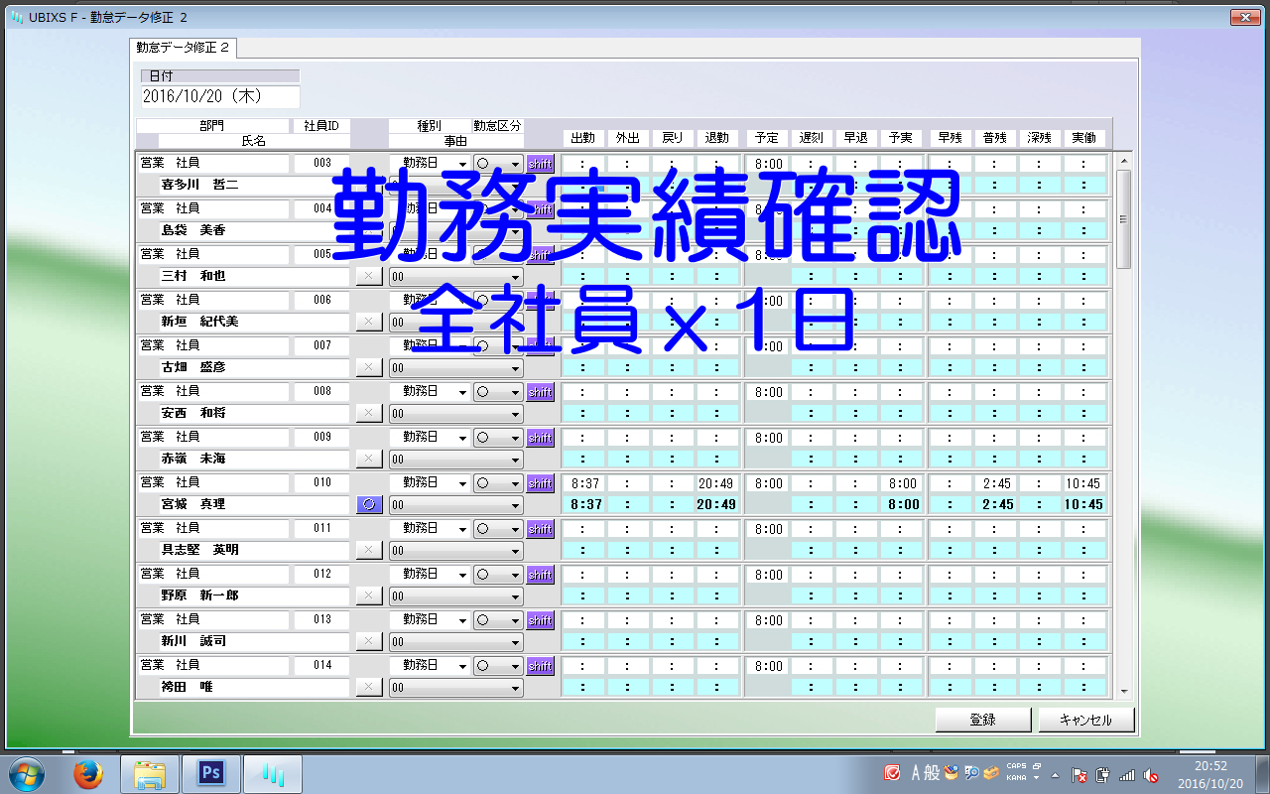Toggle the X mark button for 三村 和也
Screen dimensions: 1270x794
tap(368, 276)
